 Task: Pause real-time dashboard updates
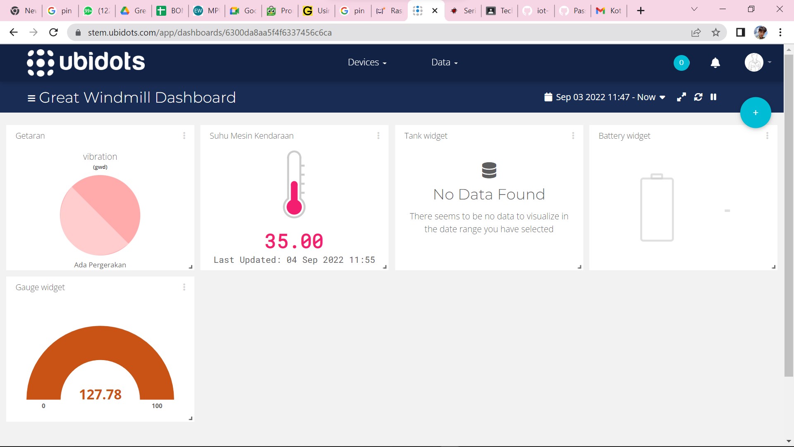pyautogui.click(x=713, y=97)
